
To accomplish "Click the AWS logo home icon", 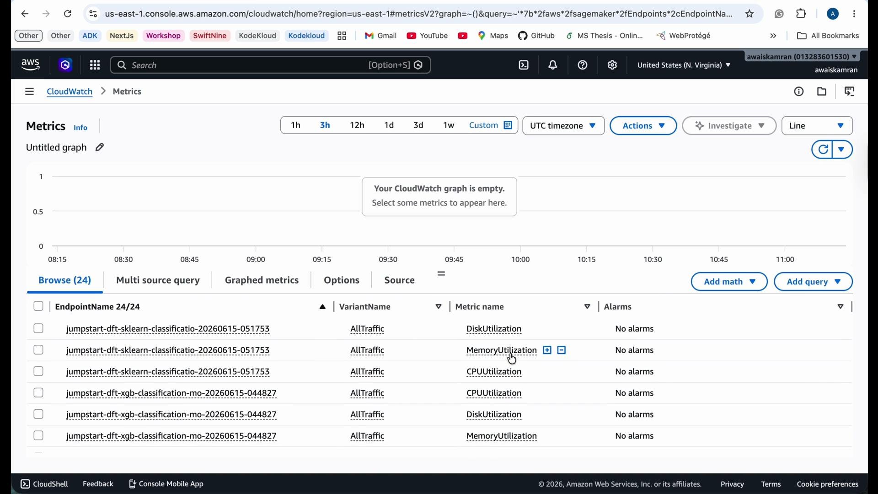I will pos(31,65).
